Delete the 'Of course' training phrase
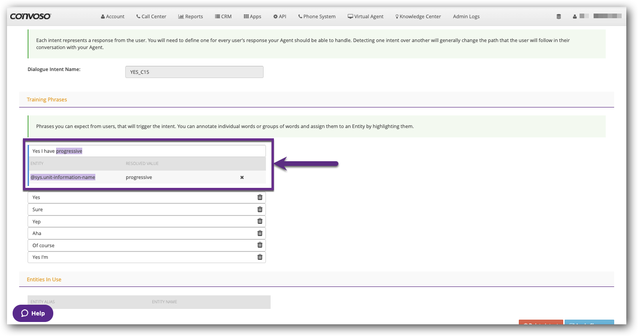The image size is (638, 336). pyautogui.click(x=260, y=245)
